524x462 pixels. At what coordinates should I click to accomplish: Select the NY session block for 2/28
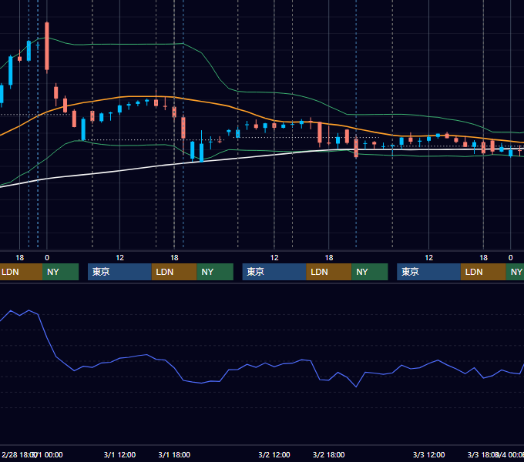pyautogui.click(x=60, y=272)
